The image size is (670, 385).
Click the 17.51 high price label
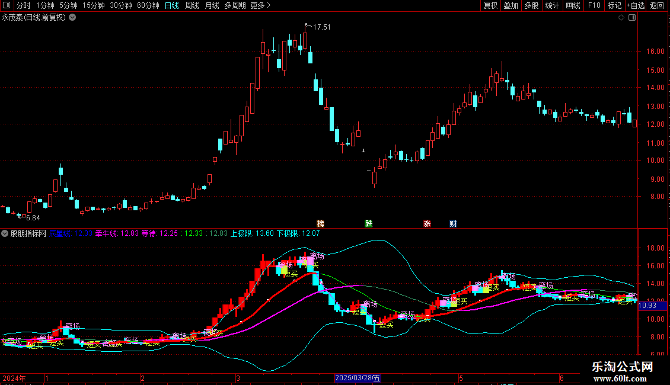pyautogui.click(x=322, y=27)
